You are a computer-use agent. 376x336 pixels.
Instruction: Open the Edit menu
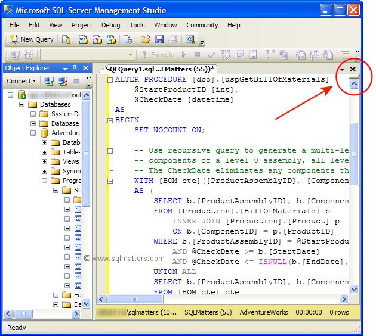pyautogui.click(x=34, y=25)
